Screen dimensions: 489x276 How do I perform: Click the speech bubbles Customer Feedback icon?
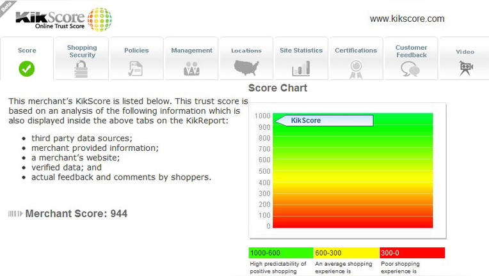click(410, 69)
